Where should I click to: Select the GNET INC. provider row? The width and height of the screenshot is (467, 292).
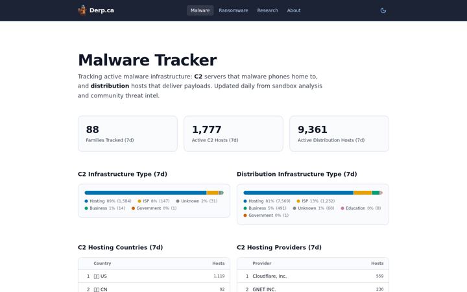click(313, 288)
